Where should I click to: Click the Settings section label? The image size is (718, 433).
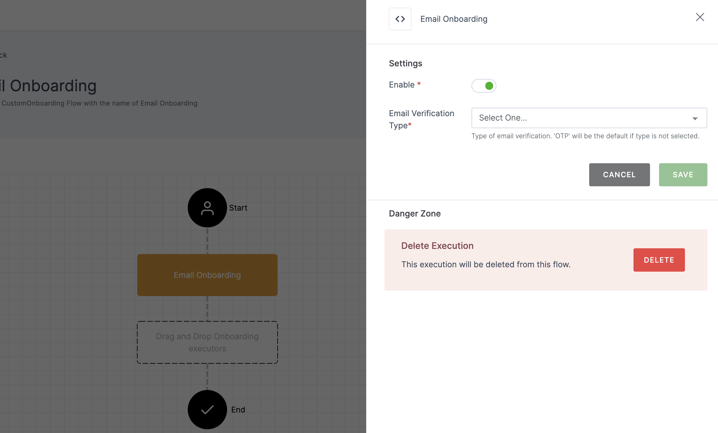[x=405, y=63]
